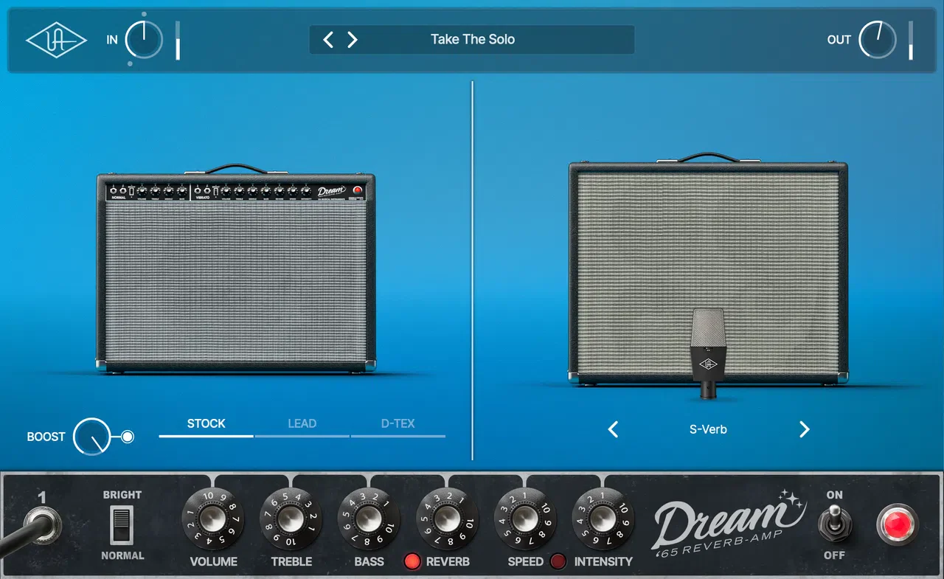
Task: Turn the BOOST knob
Action: tap(93, 437)
